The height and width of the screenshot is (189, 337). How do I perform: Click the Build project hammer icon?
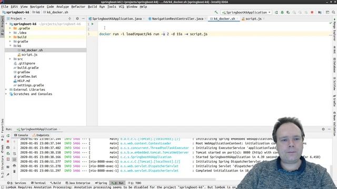216,13
